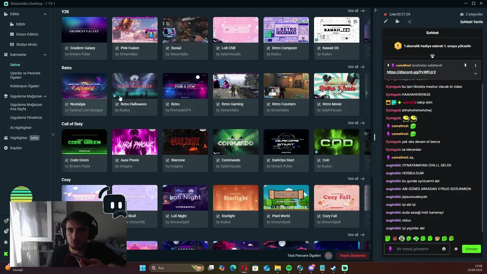Collapse the chat panel arrow at top
The width and height of the screenshot is (487, 274).
tap(375, 10)
